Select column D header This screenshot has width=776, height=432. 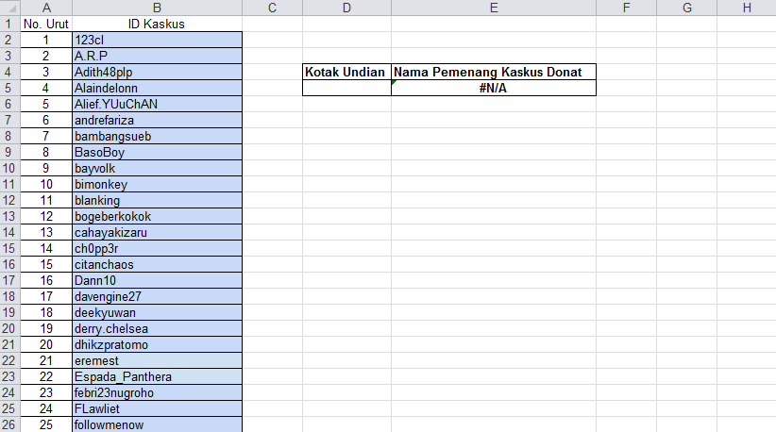(x=346, y=8)
